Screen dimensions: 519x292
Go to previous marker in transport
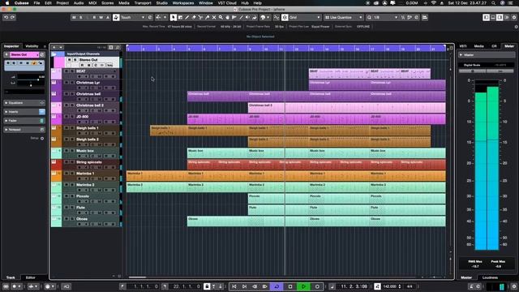click(234, 286)
